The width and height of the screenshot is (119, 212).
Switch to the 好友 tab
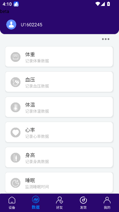click(59, 203)
